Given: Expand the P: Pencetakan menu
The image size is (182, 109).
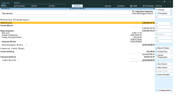Looking at the screenshot, I should click(x=148, y=6).
